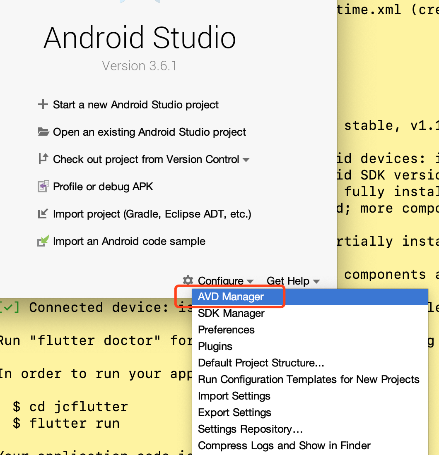
Task: Expand the Version Control dropdown arrow
Action: (x=246, y=160)
